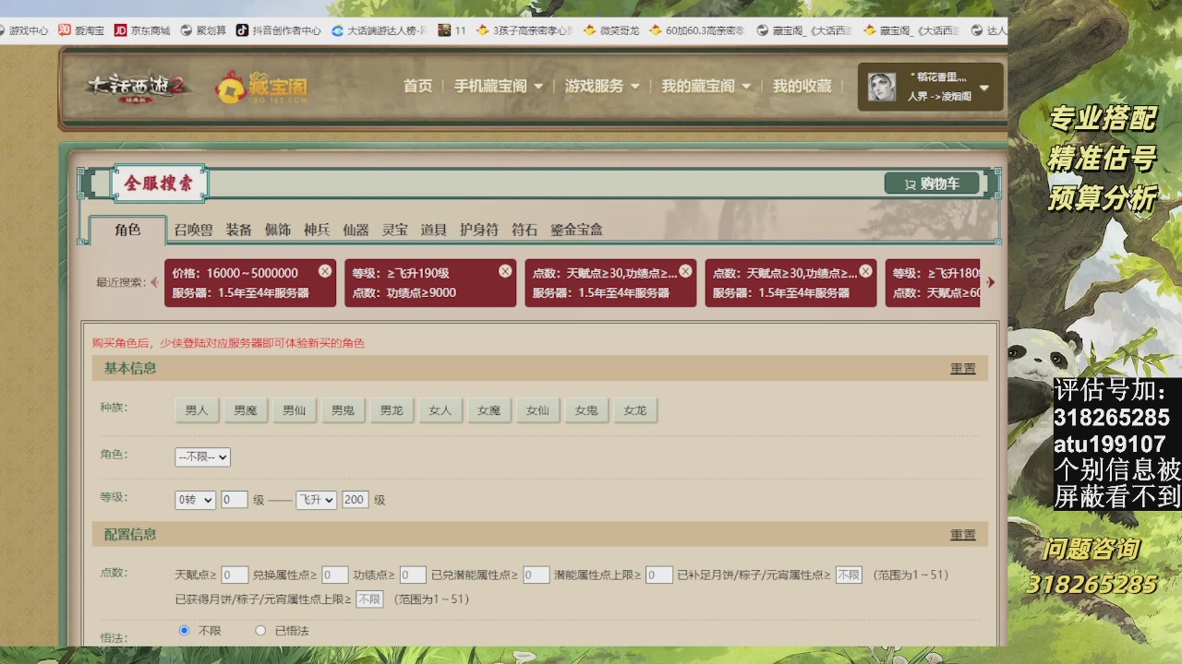Open the 飞升 level dropdown
Image resolution: width=1182 pixels, height=664 pixels.
(x=316, y=500)
